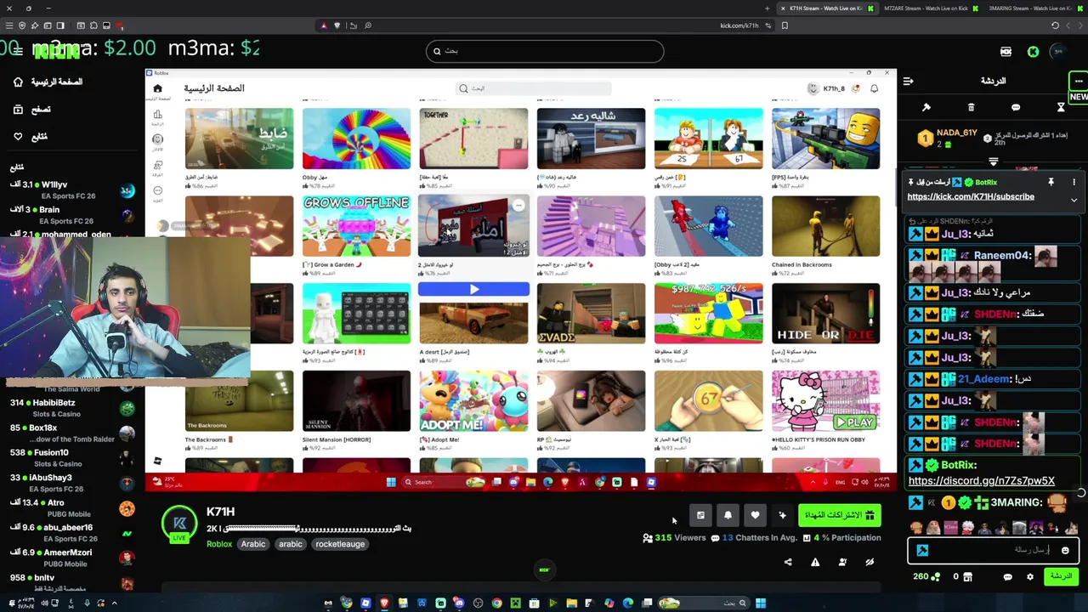The width and height of the screenshot is (1088, 612).
Task: Open Windows Start button on bottom taskbar
Action: pos(761,603)
